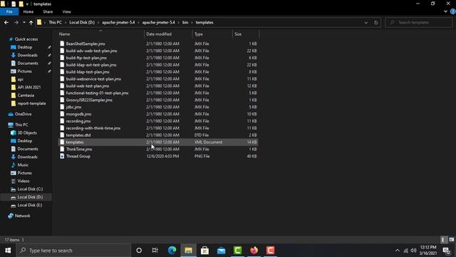The height and width of the screenshot is (257, 456).
Task: Open OneDrive in the navigation pane
Action: pyautogui.click(x=23, y=114)
